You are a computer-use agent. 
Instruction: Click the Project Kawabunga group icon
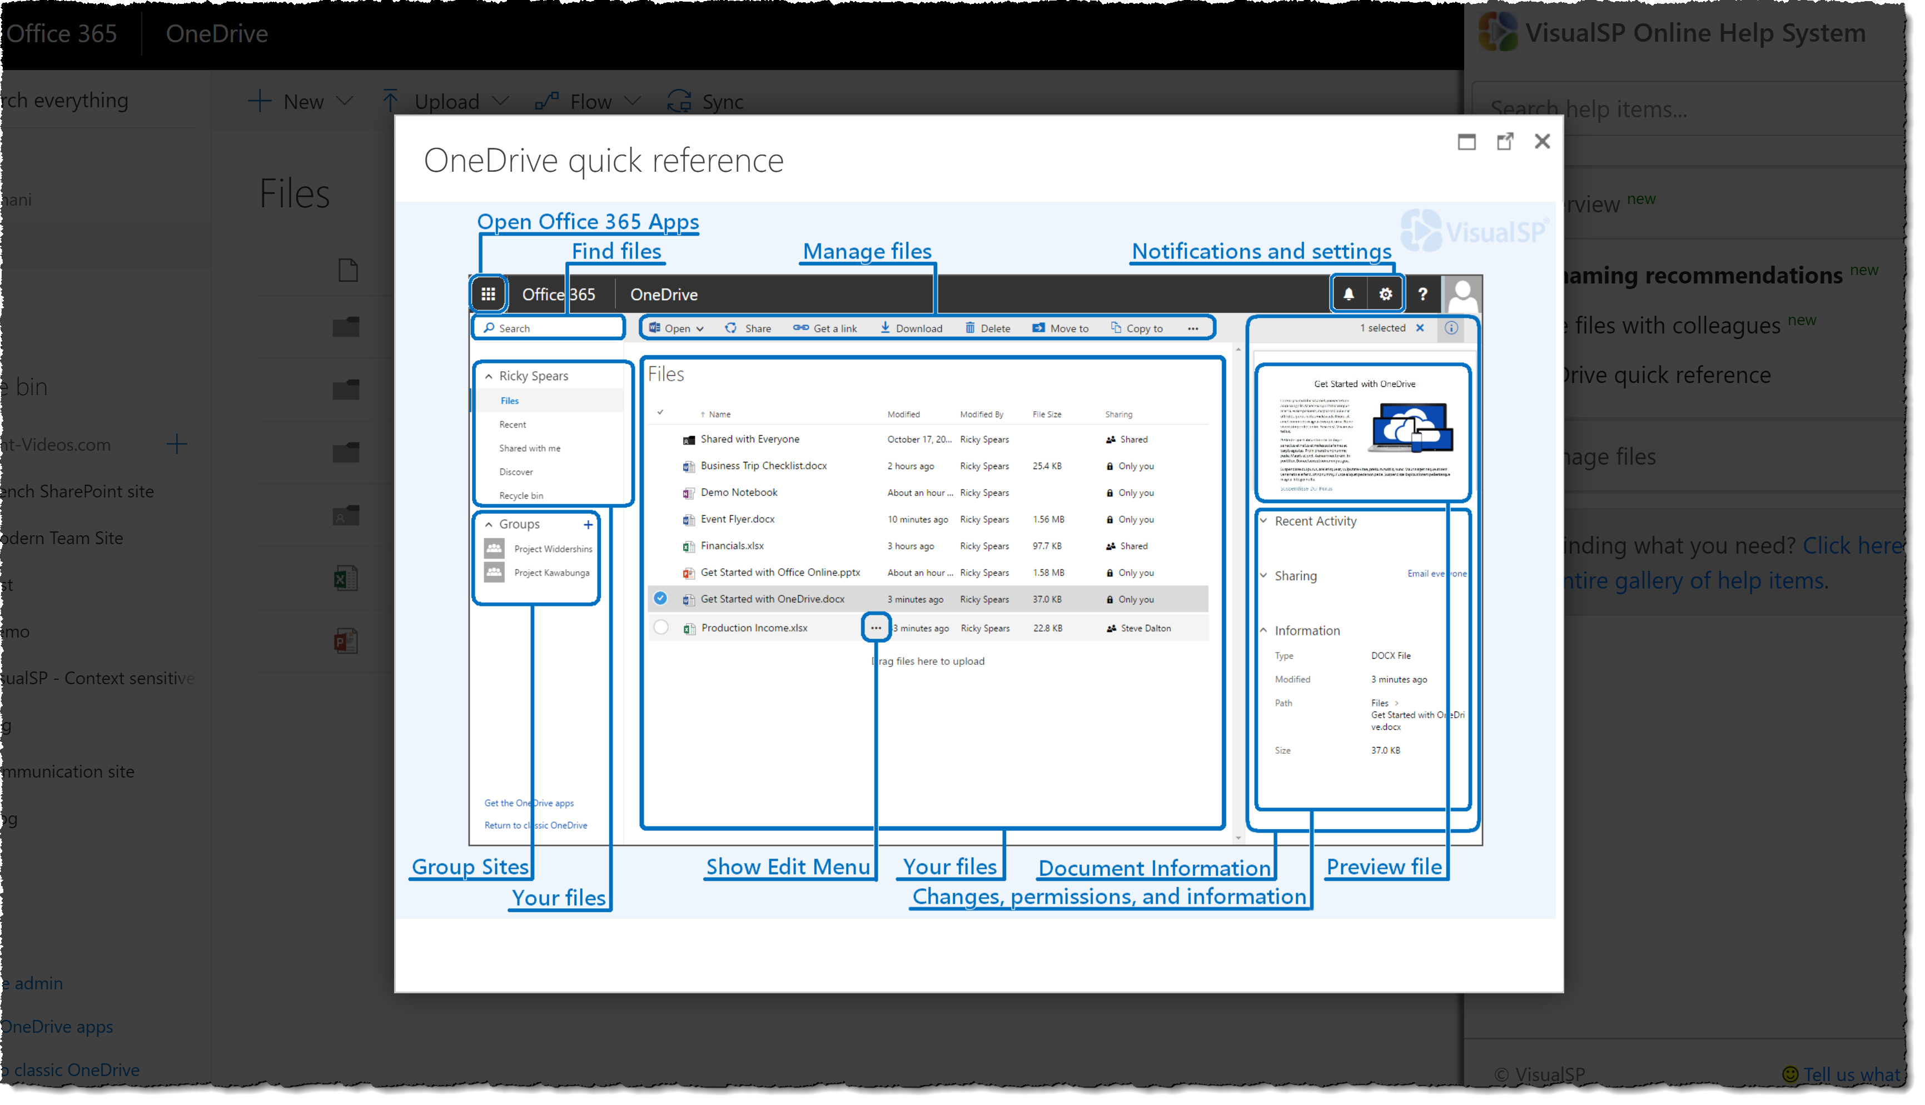(495, 574)
